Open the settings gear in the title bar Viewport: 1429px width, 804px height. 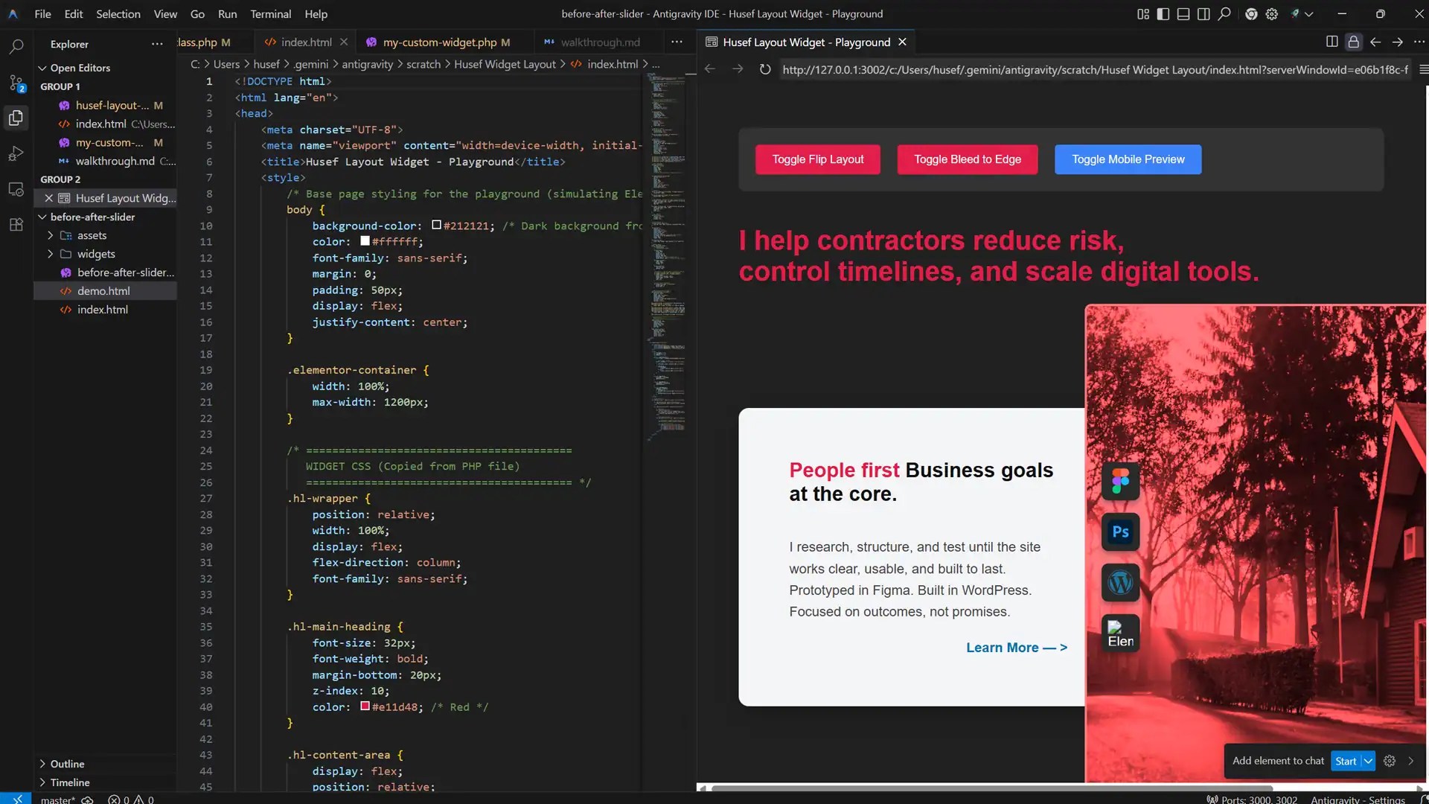click(1272, 14)
